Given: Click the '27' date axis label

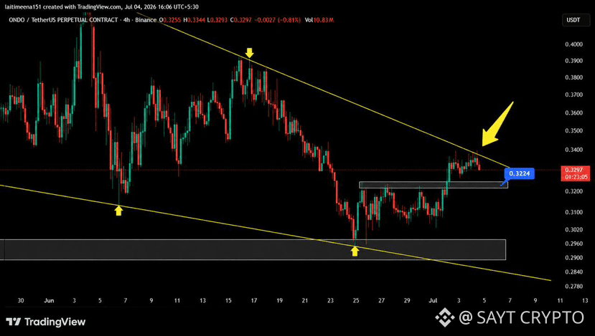Looking at the screenshot, I should point(381,300).
